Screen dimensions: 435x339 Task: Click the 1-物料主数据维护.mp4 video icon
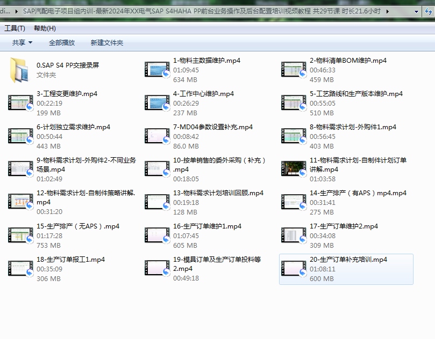[x=157, y=70]
